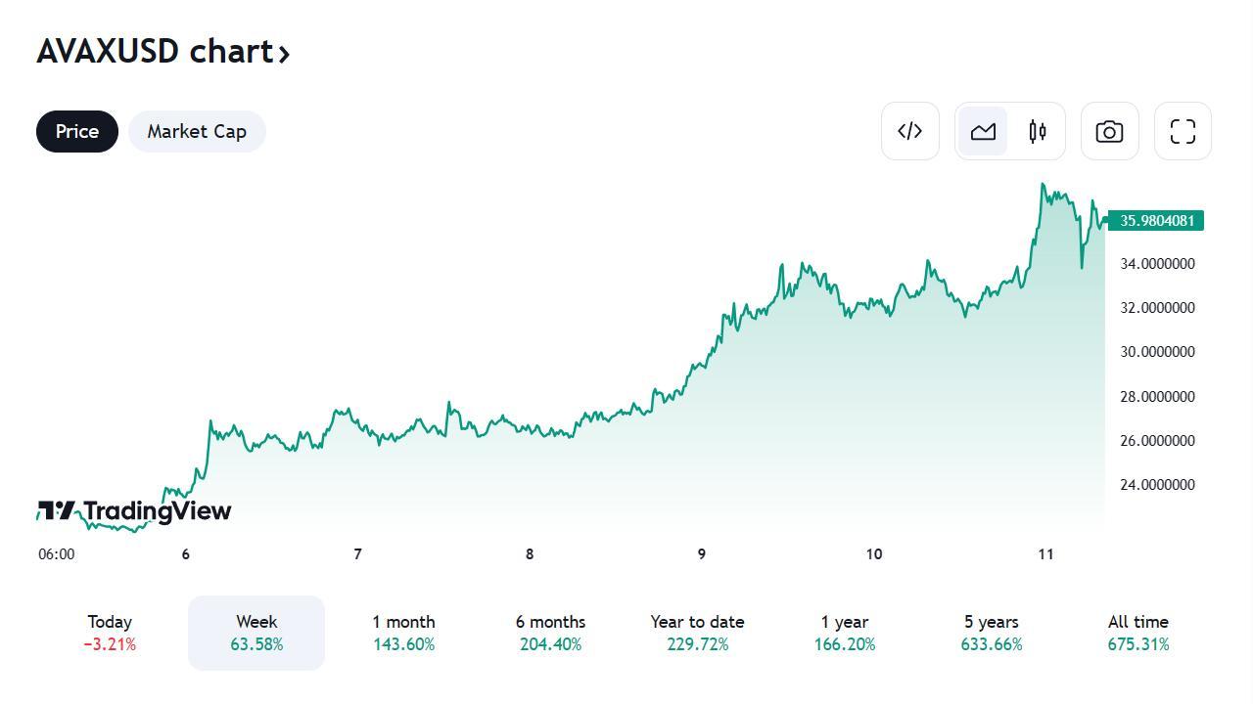Screen dimensions: 1253x704
Task: Switch to the Market Cap view
Action: [197, 131]
